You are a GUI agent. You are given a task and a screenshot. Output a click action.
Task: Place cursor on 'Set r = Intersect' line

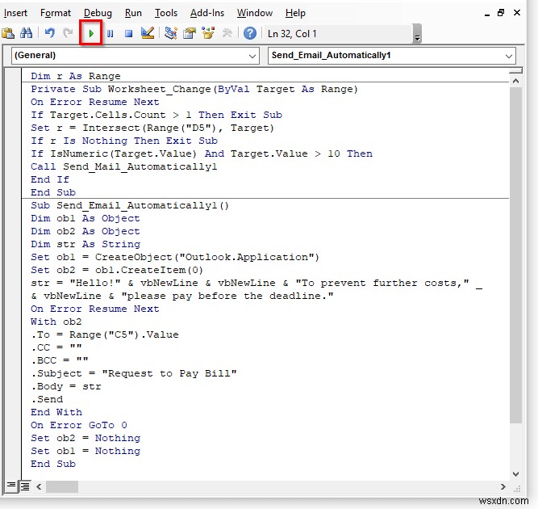(x=152, y=128)
